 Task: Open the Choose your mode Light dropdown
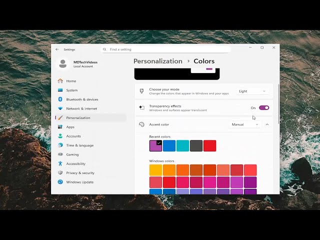(252, 91)
